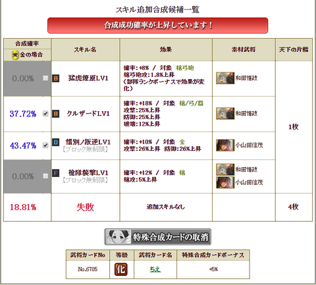This screenshot has height=285, width=316.
Task: Click the gold coin icon beside 金の場合
Action: pos(15,55)
